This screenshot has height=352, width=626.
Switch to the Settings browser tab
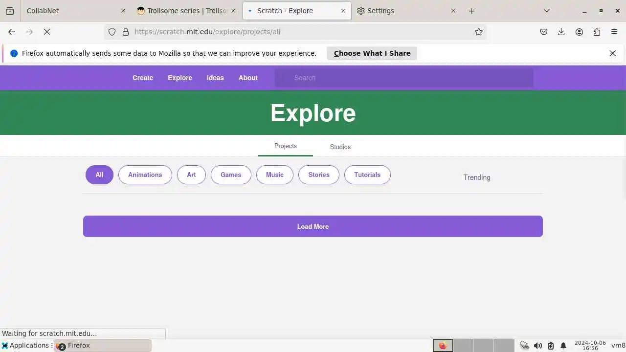point(406,11)
